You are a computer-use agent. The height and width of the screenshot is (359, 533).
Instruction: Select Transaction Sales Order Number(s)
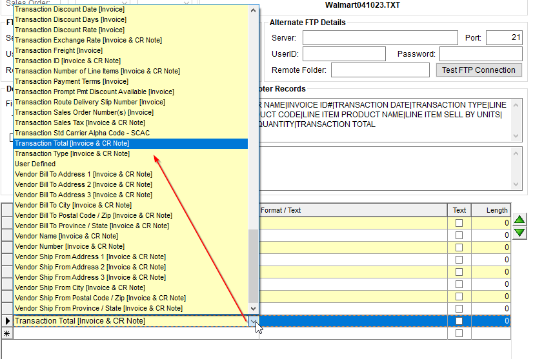point(130,112)
